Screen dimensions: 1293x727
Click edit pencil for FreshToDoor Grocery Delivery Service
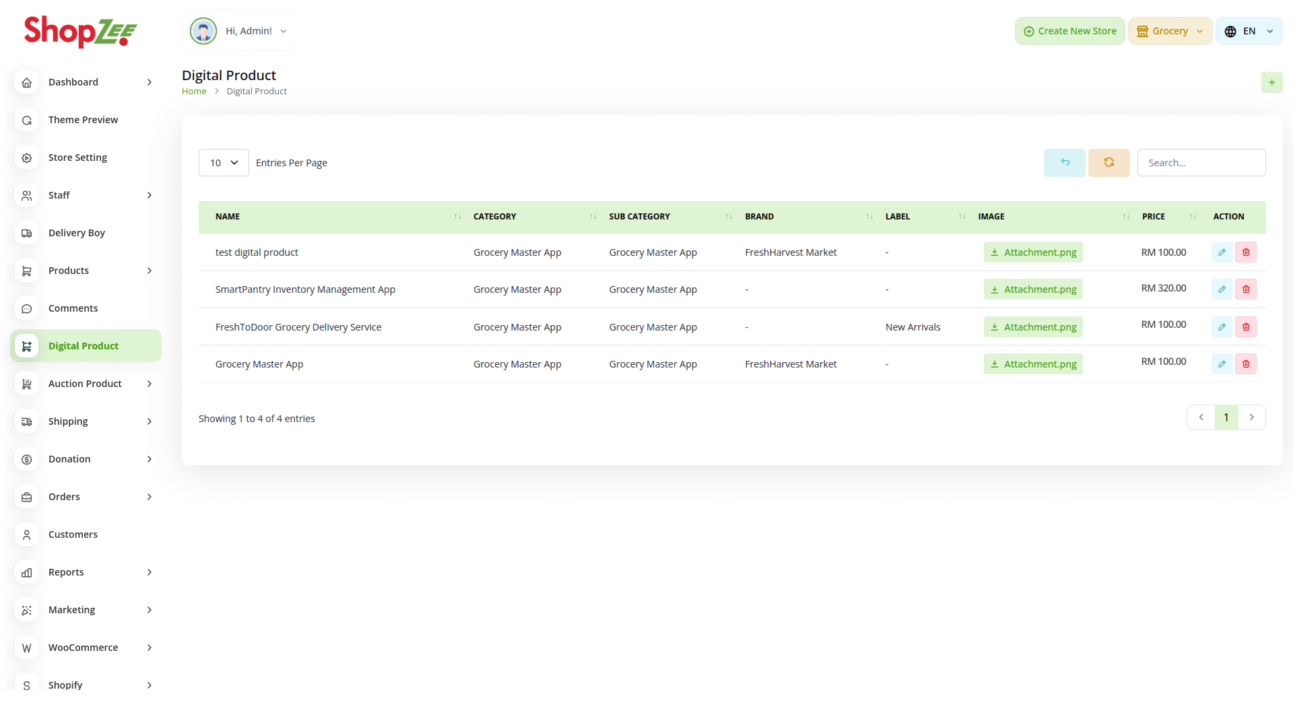(1222, 327)
